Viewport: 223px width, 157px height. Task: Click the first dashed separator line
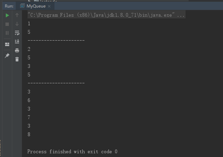pos(56,41)
